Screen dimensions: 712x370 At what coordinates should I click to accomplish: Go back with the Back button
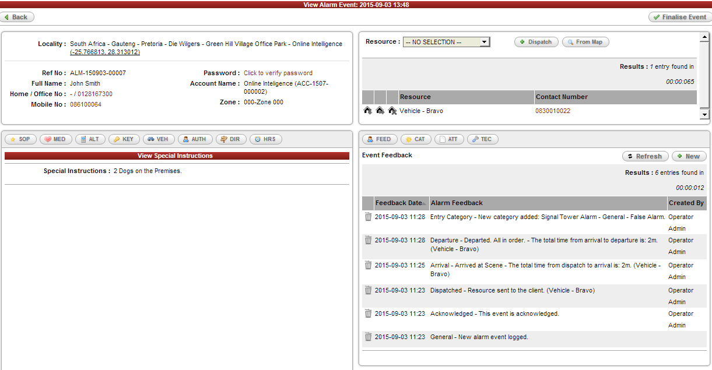[x=17, y=17]
